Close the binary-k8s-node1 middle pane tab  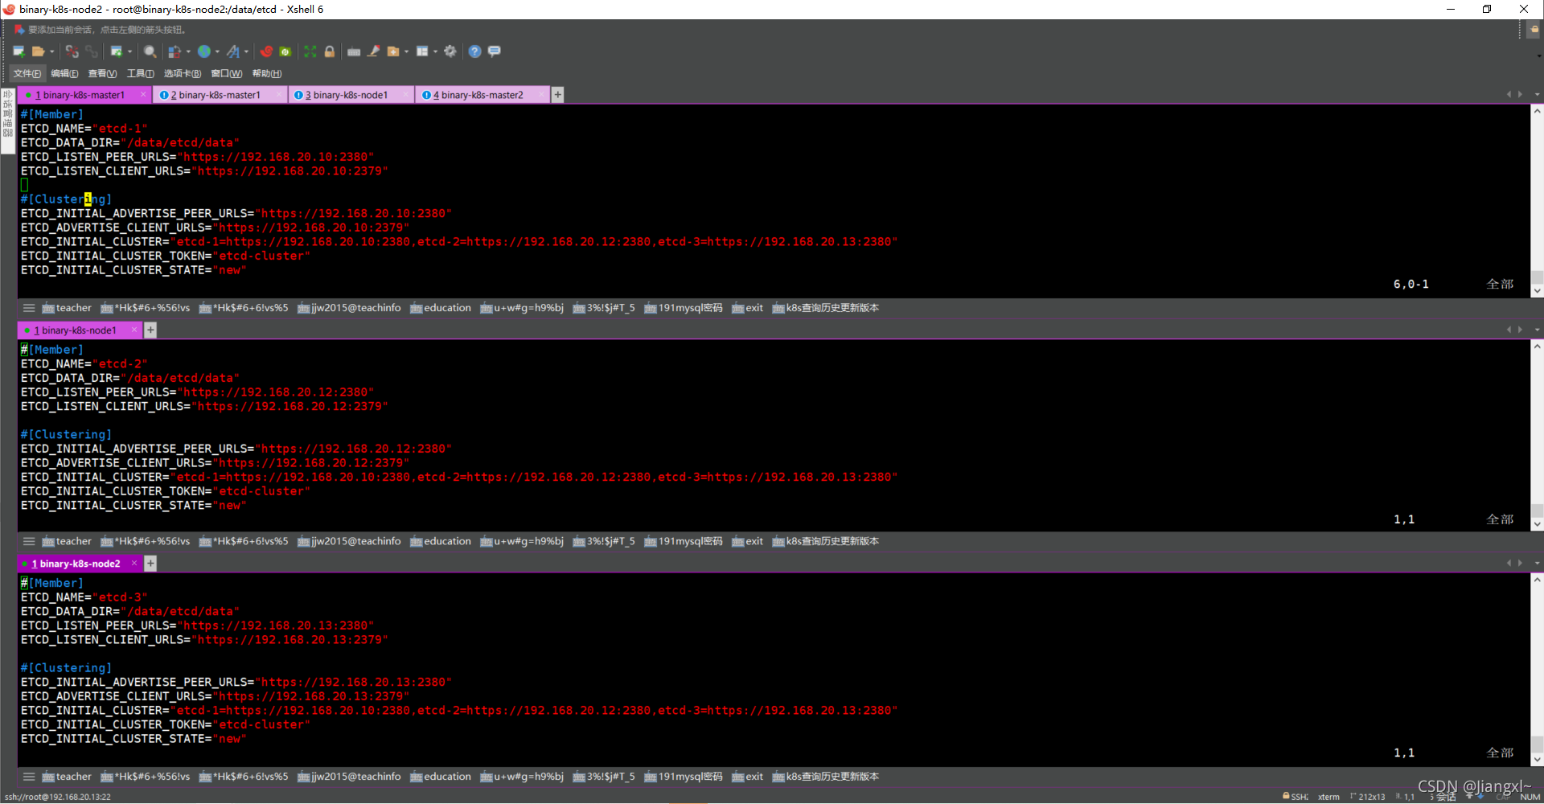(x=134, y=330)
